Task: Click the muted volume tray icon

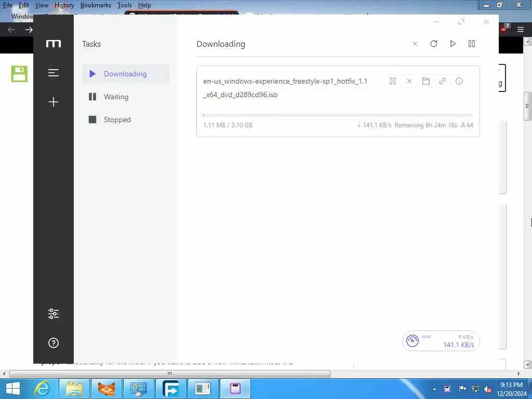Action: [x=488, y=390]
